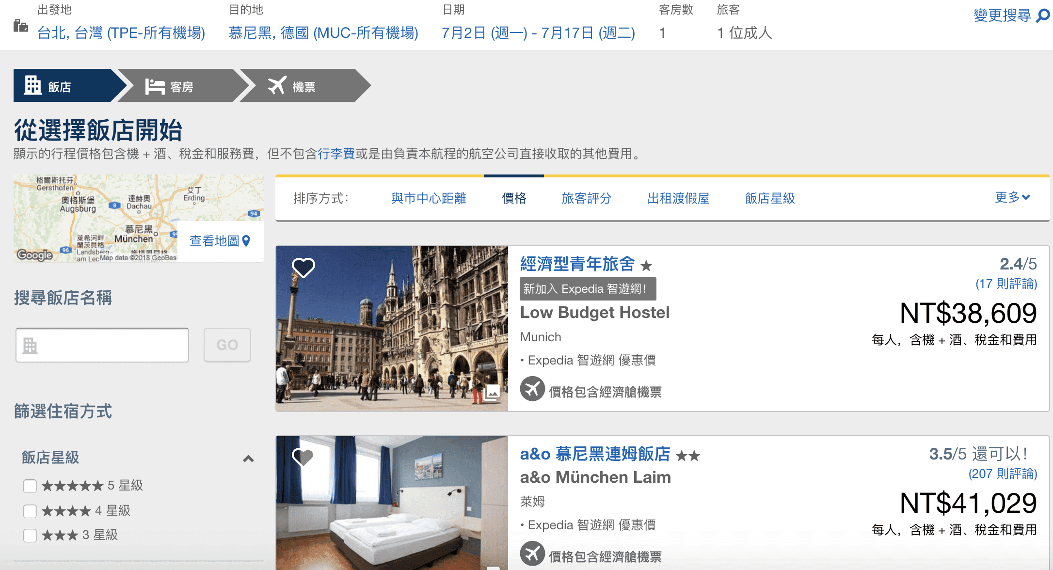Click the price NT$41,029
This screenshot has width=1053, height=570.
point(968,503)
